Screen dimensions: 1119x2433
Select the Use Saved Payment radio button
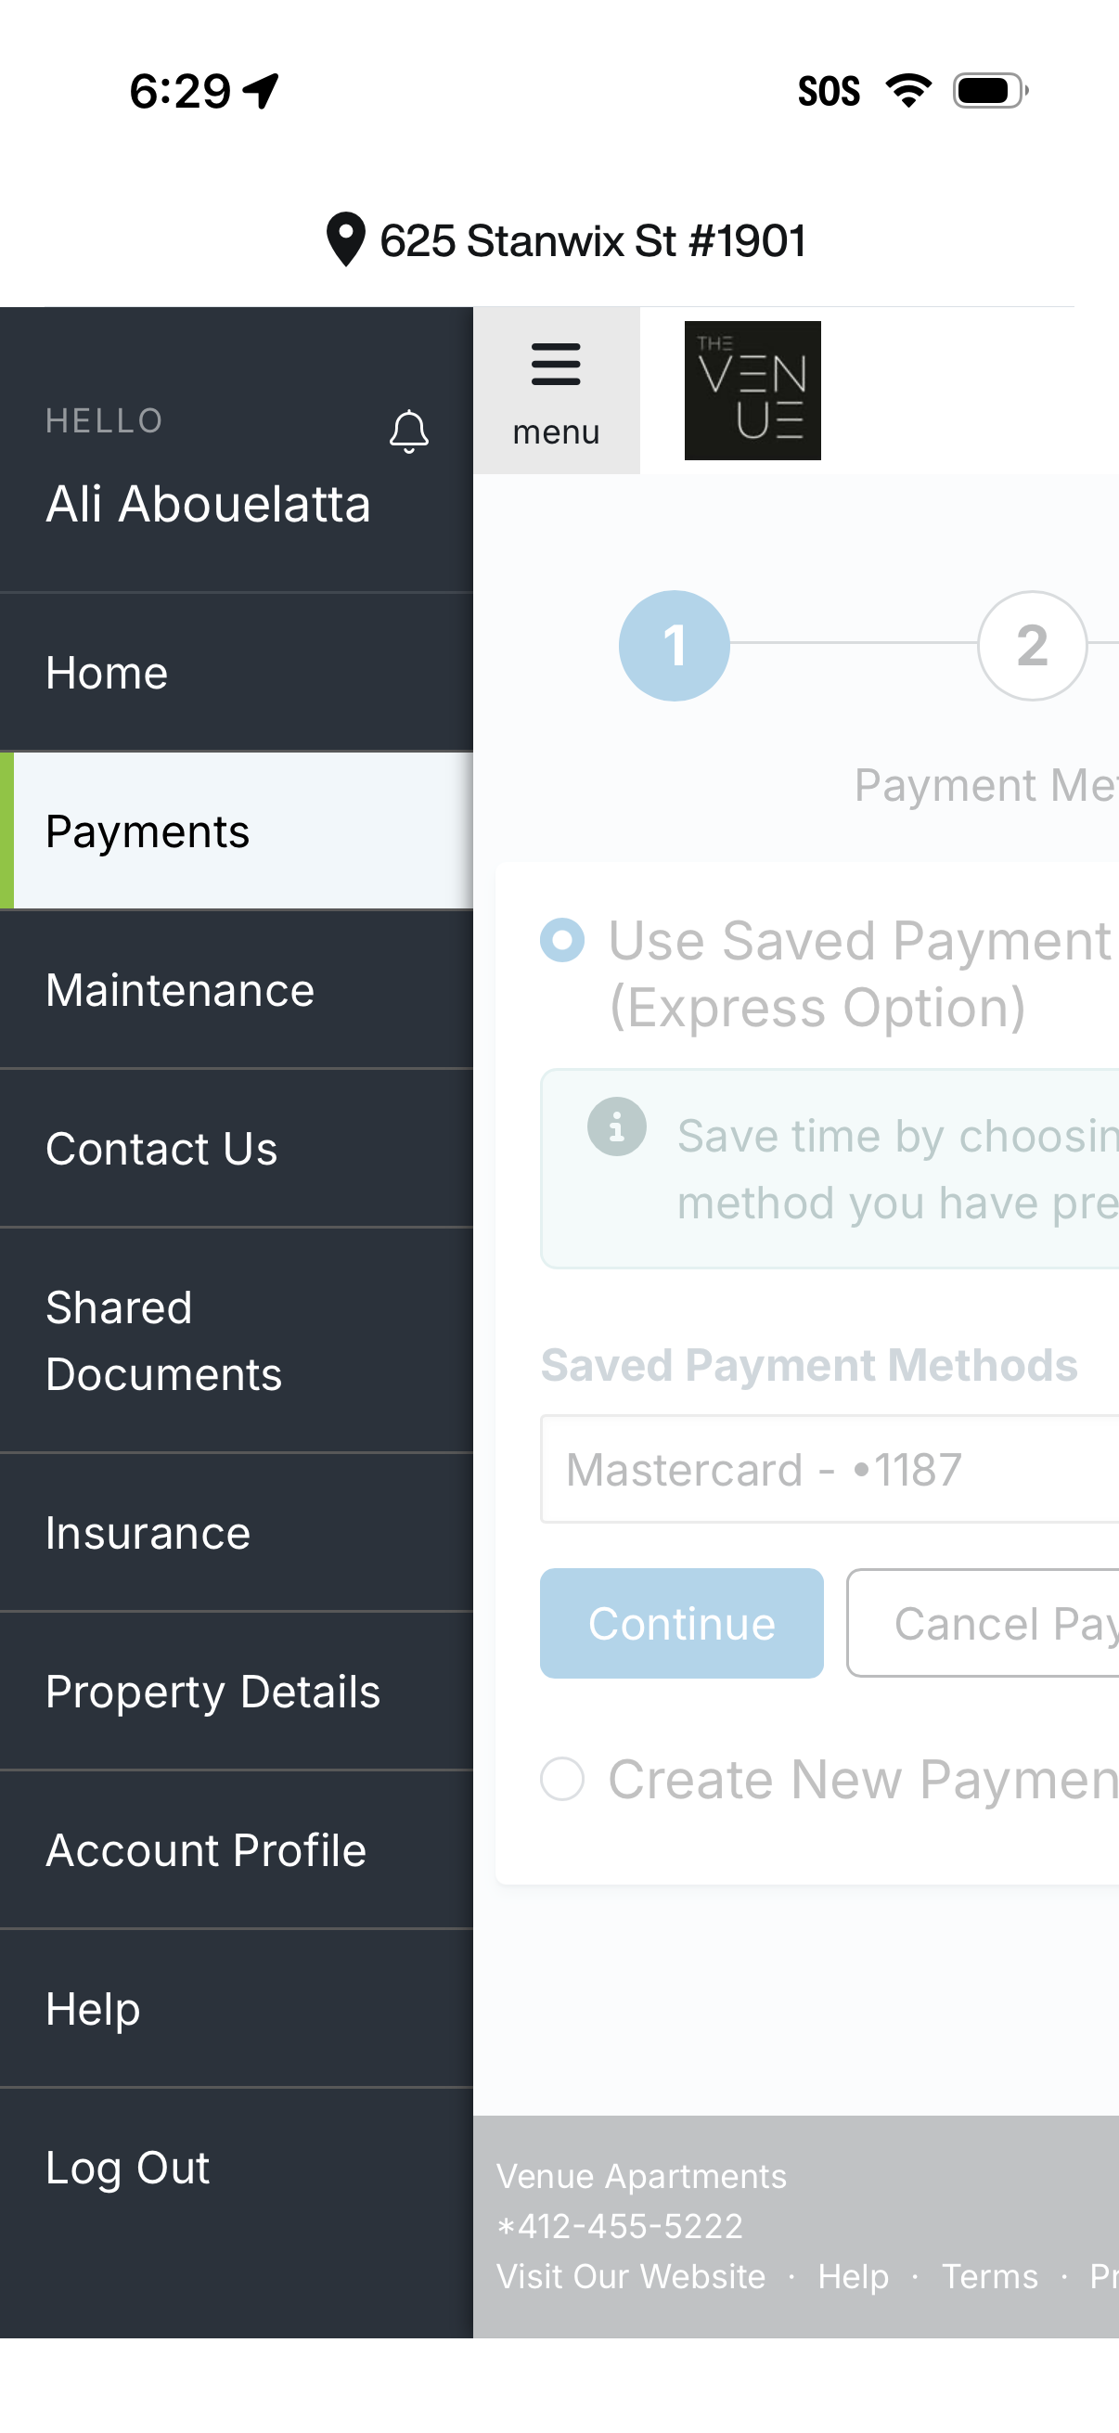coord(562,940)
